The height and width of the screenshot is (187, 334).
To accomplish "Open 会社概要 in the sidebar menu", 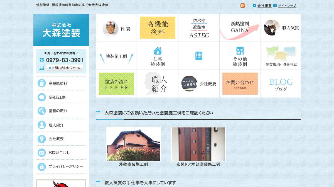I will (56, 139).
